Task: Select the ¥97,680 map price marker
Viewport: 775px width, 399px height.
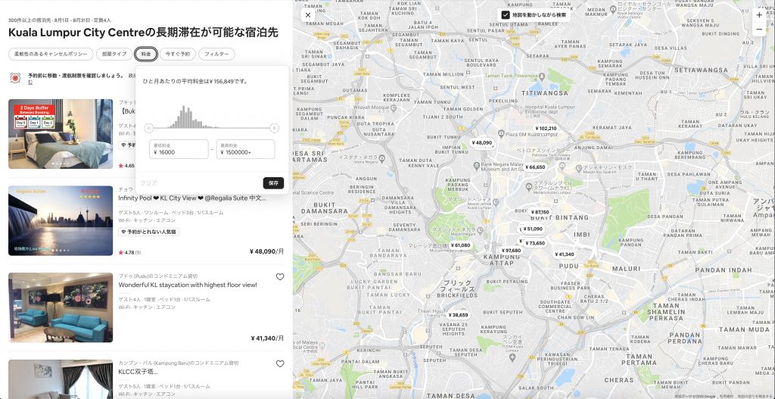Action: click(511, 251)
